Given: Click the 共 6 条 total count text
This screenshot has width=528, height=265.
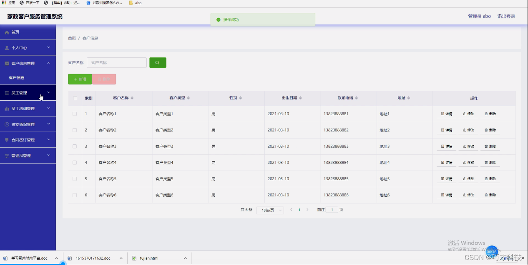Looking at the screenshot, I should coord(246,210).
